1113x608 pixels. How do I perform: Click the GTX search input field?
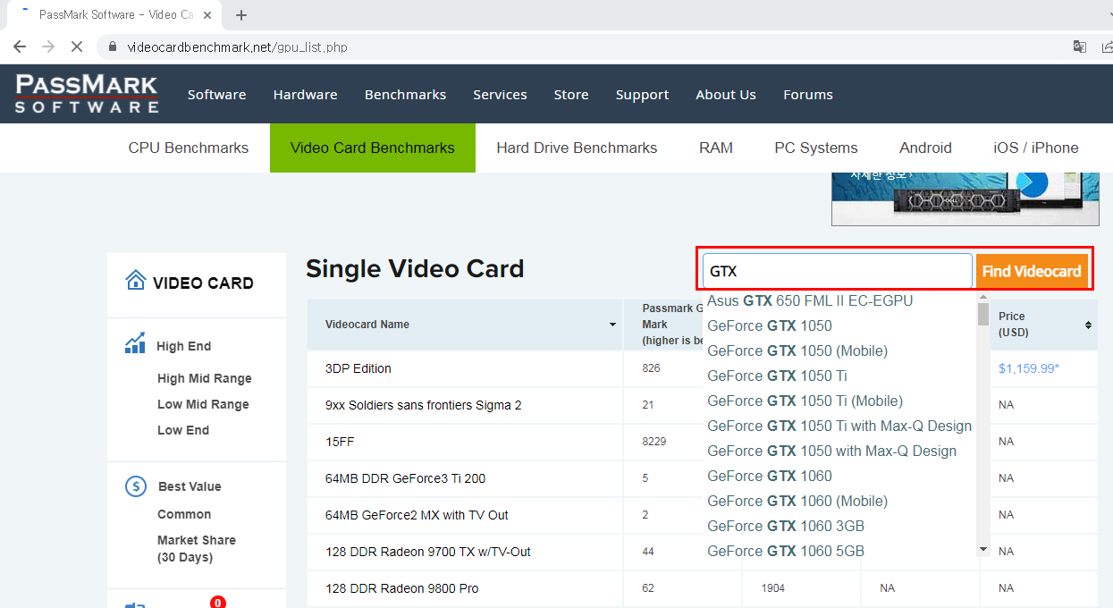click(x=838, y=271)
